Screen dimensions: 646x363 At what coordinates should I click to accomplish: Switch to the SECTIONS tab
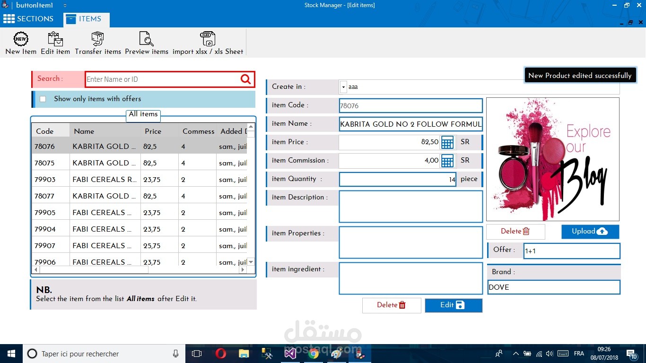tap(28, 19)
